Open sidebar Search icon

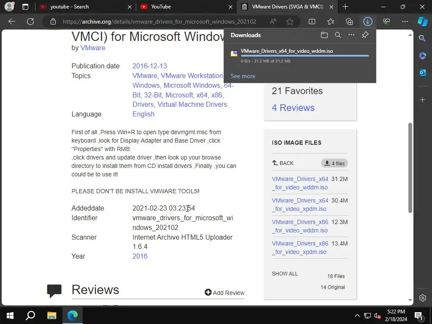point(422,38)
